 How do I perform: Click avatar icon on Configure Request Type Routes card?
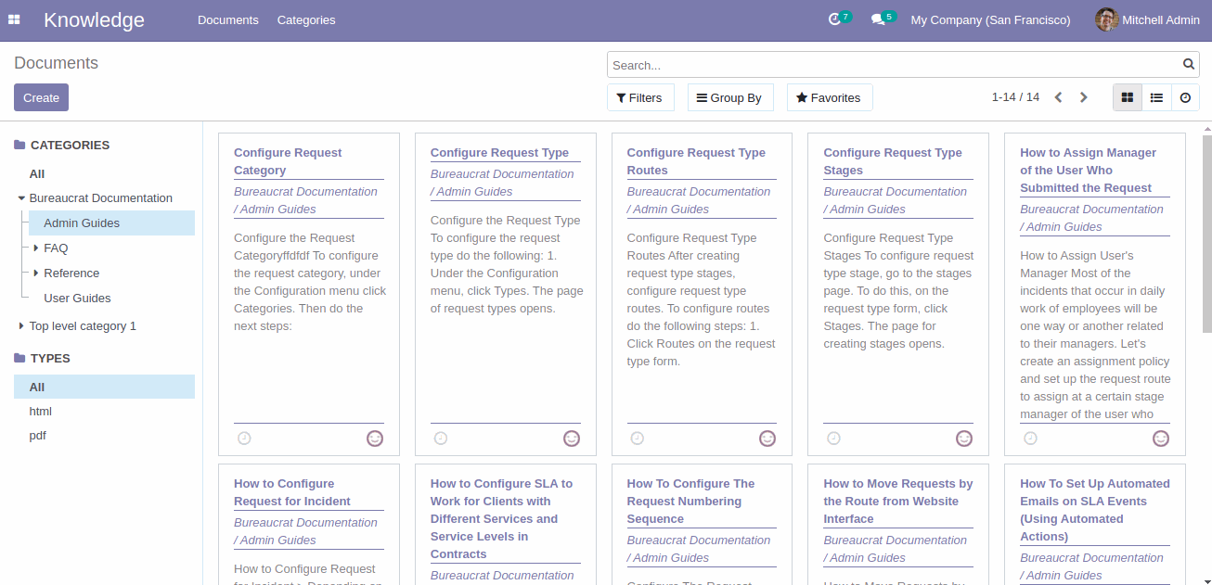(x=767, y=439)
